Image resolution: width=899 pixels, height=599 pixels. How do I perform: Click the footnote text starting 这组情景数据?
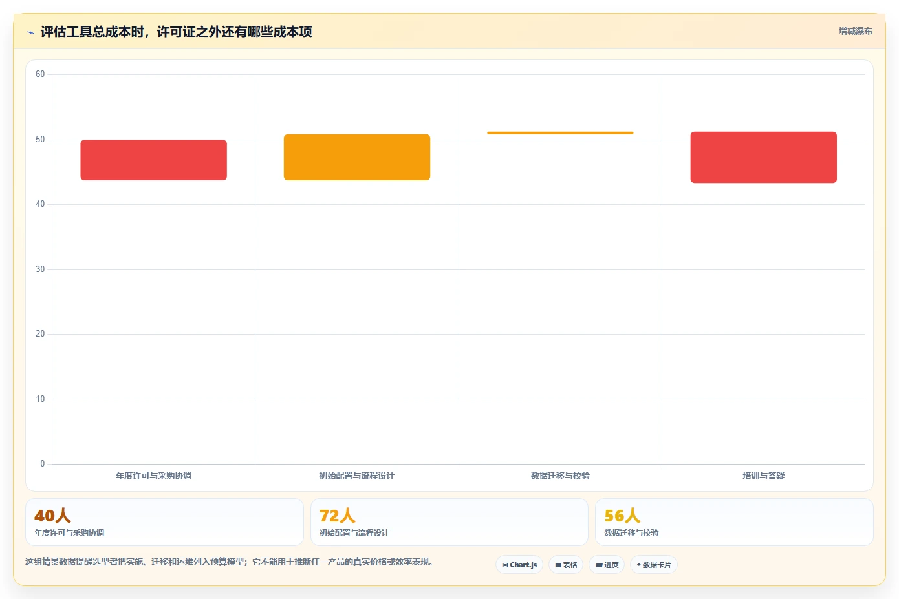coord(229,562)
